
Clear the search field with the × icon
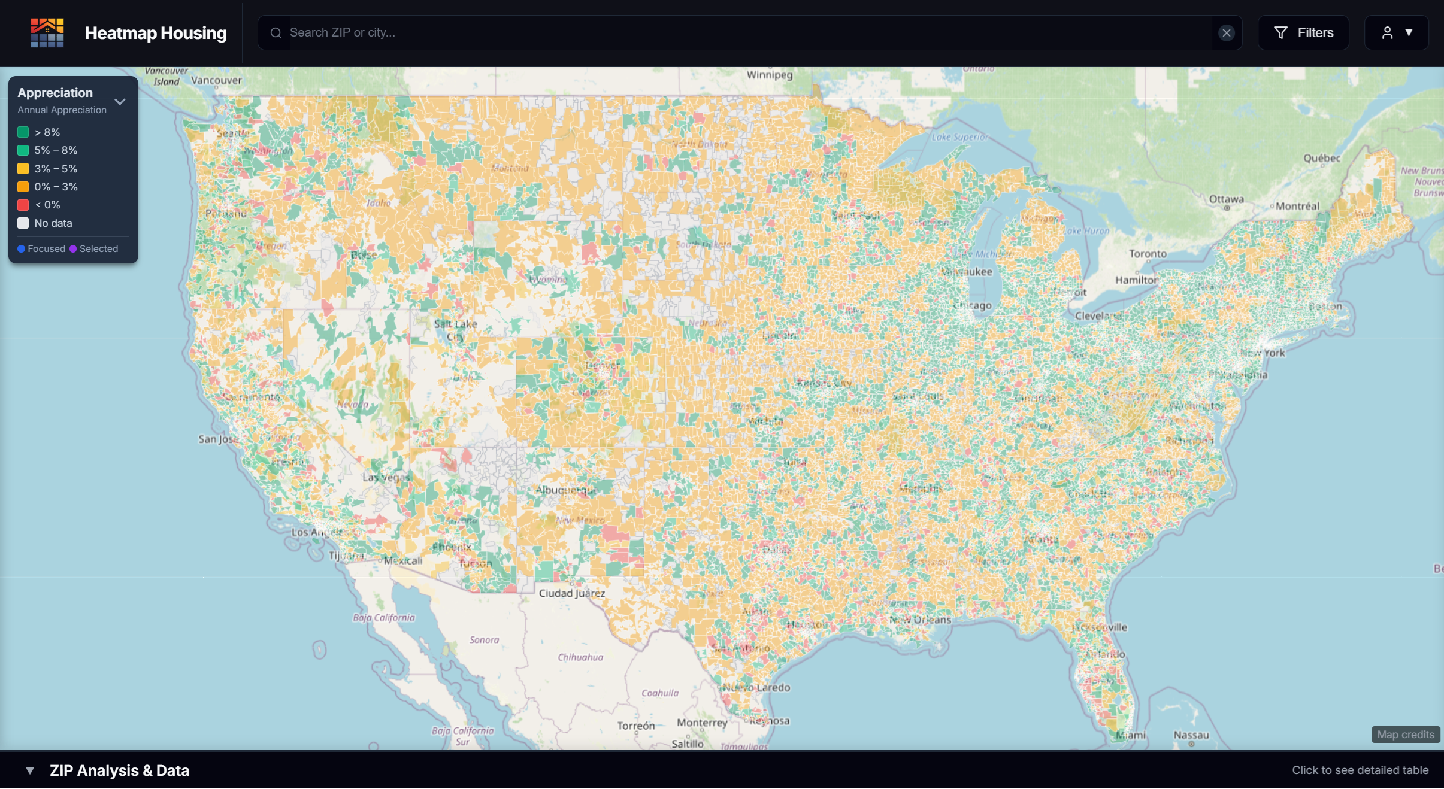(x=1227, y=32)
